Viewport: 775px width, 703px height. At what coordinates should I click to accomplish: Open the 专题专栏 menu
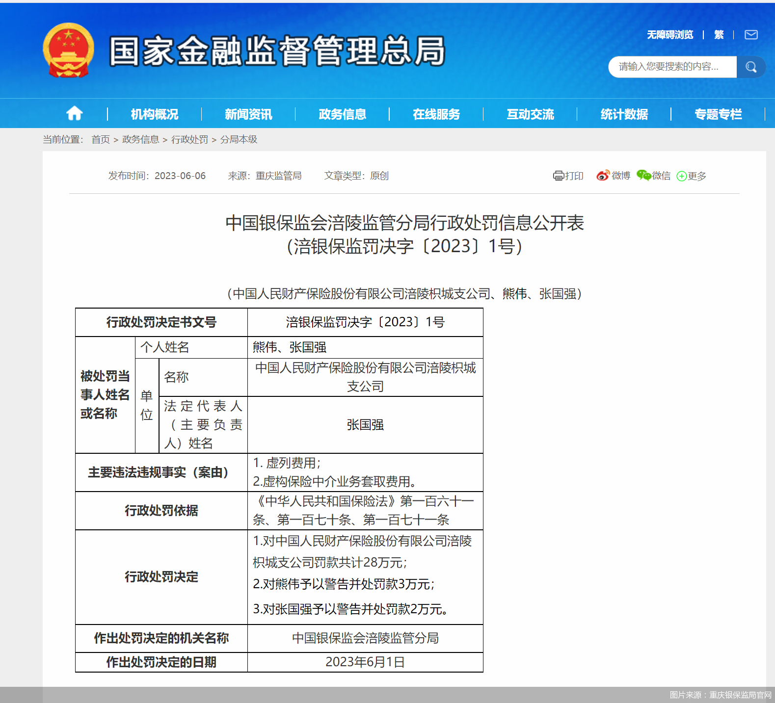pyautogui.click(x=719, y=114)
